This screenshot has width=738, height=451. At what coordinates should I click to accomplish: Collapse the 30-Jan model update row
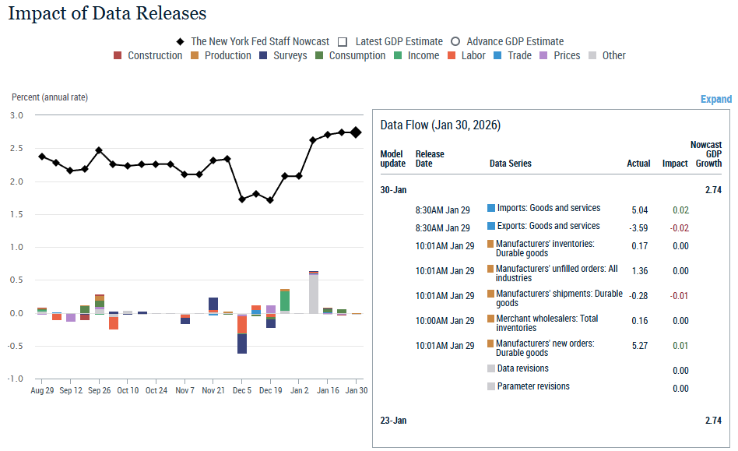[x=393, y=189]
